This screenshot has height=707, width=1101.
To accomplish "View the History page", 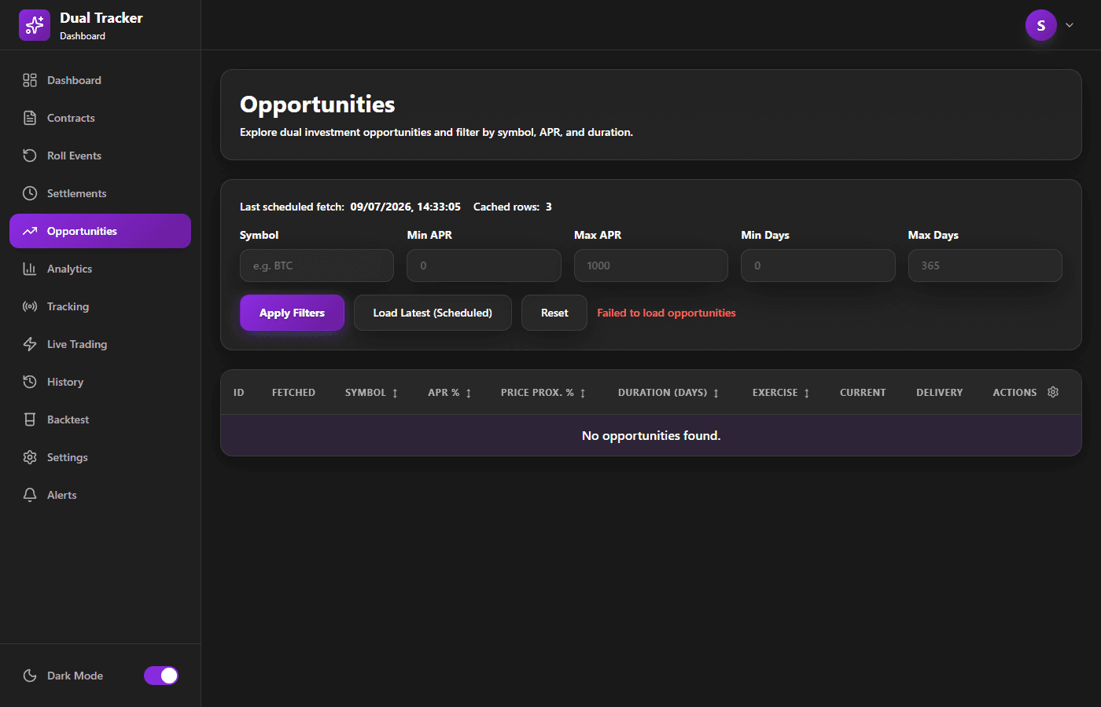I will click(100, 382).
